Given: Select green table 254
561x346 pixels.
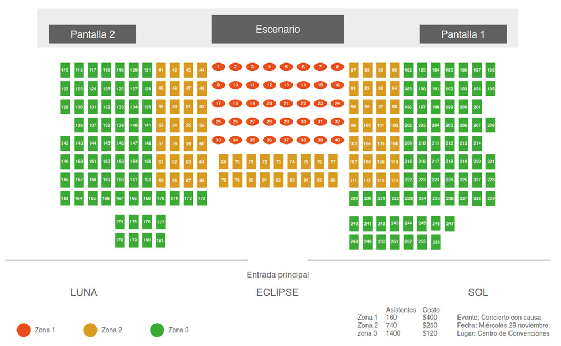Looking at the screenshot, I should point(436,242).
